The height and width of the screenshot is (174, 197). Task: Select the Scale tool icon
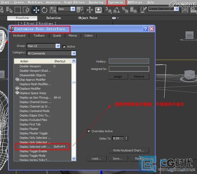point(53,10)
